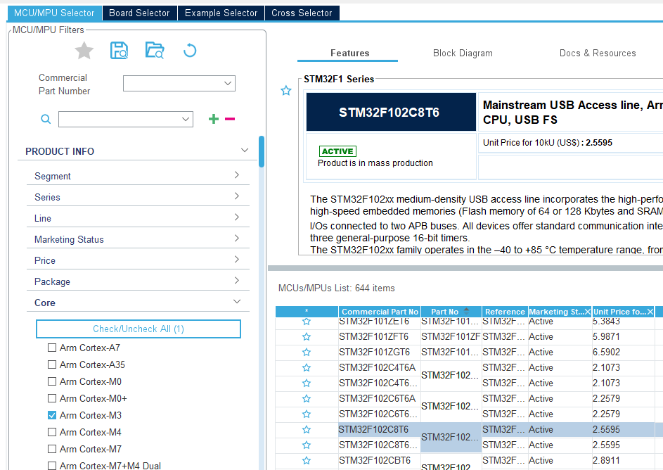Image resolution: width=663 pixels, height=470 pixels.
Task: Click the Part No sort arrow
Action: 466,310
